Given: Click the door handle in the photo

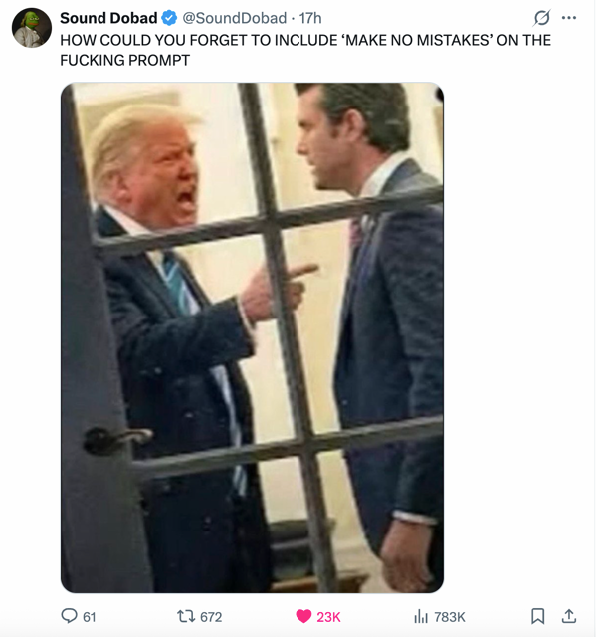Looking at the screenshot, I should pyautogui.click(x=117, y=440).
